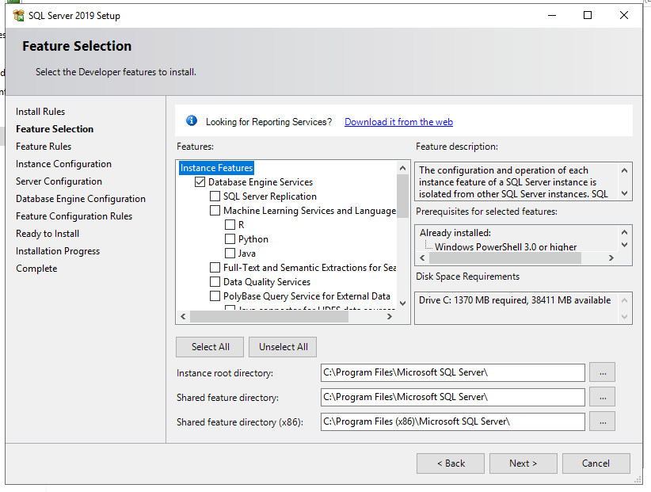Maximize the SQL Server 2019 Setup window
The height and width of the screenshot is (492, 651).
pyautogui.click(x=588, y=15)
